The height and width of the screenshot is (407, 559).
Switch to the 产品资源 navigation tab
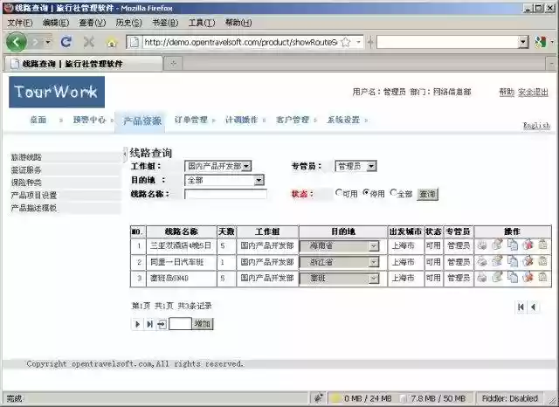tap(141, 121)
